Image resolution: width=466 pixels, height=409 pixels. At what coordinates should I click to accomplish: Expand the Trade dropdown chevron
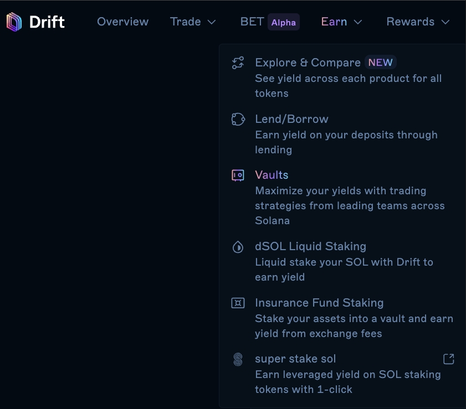[211, 22]
